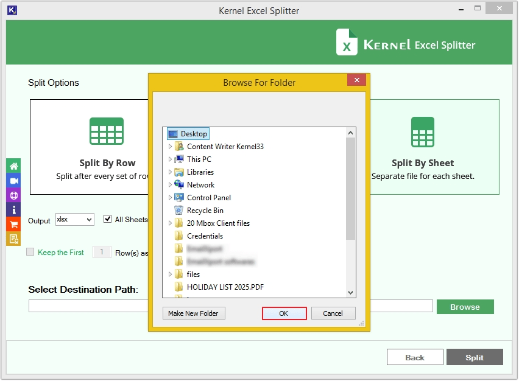The height and width of the screenshot is (381, 519).
Task: Click the Split button
Action: (x=475, y=357)
